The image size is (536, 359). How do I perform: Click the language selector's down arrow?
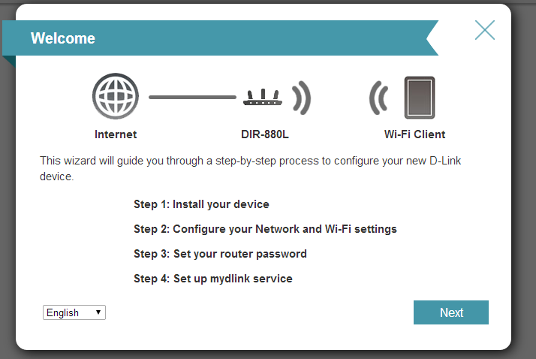click(x=98, y=312)
